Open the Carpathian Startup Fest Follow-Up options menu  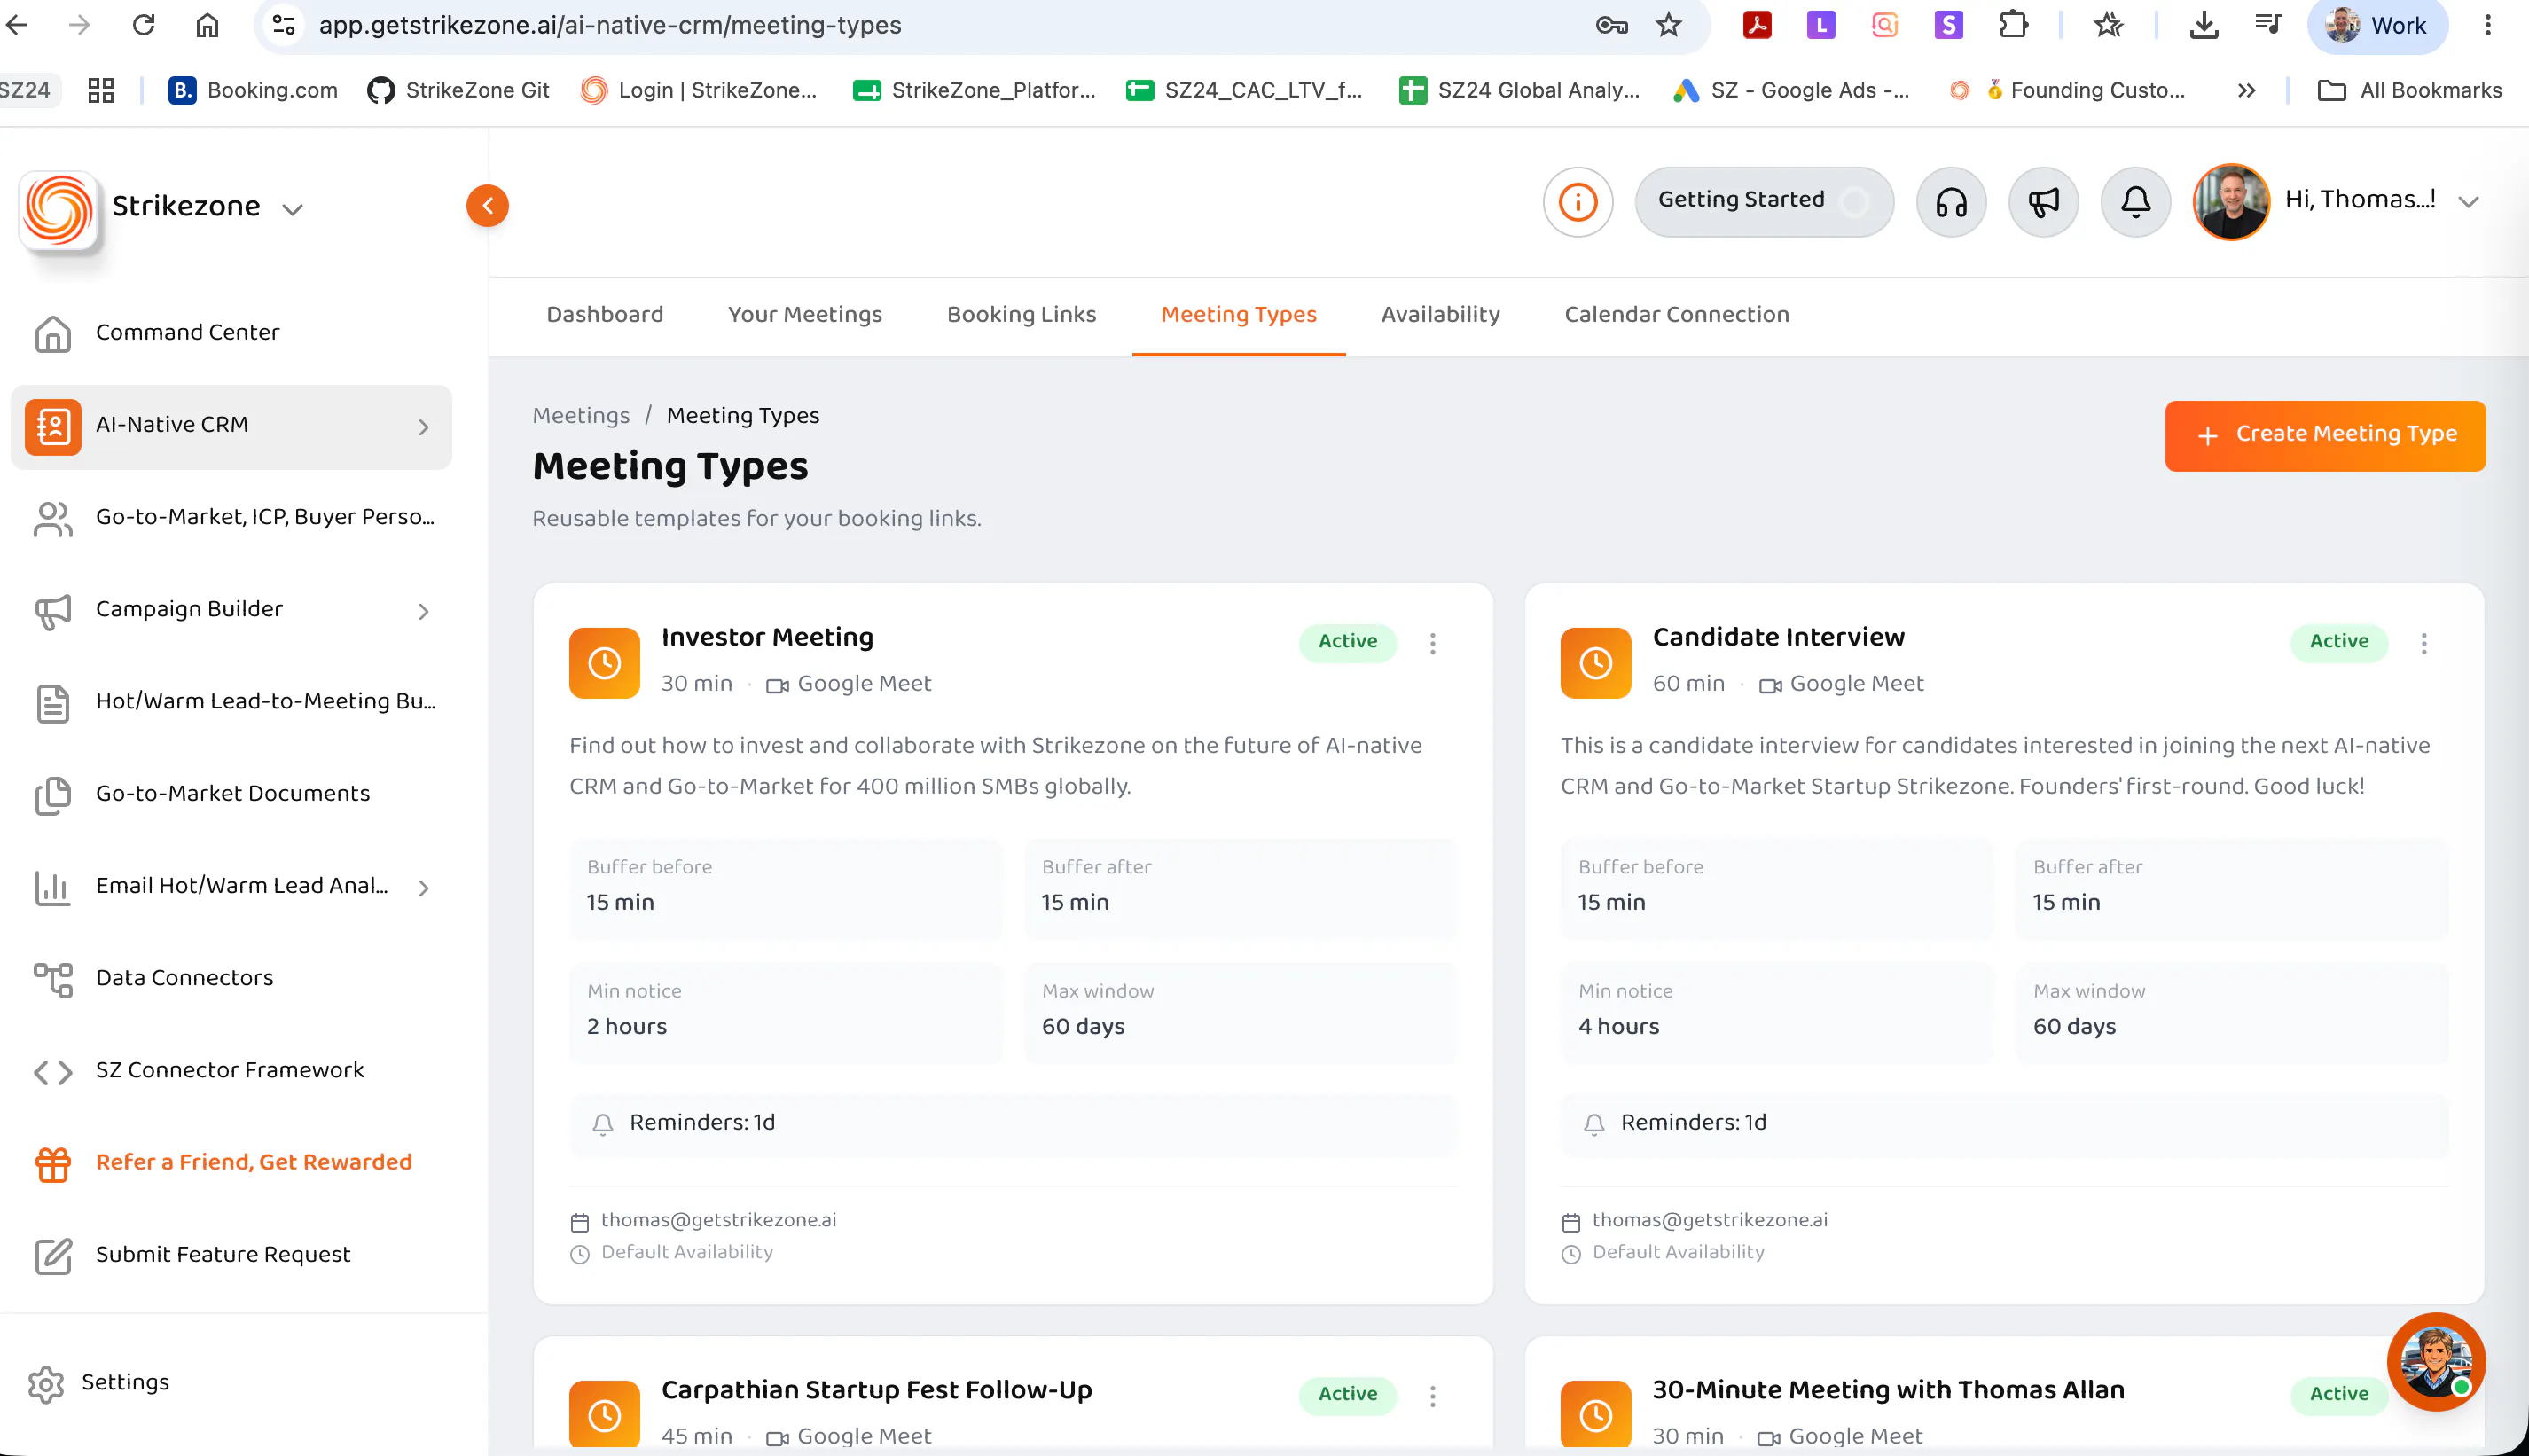pos(1432,1396)
